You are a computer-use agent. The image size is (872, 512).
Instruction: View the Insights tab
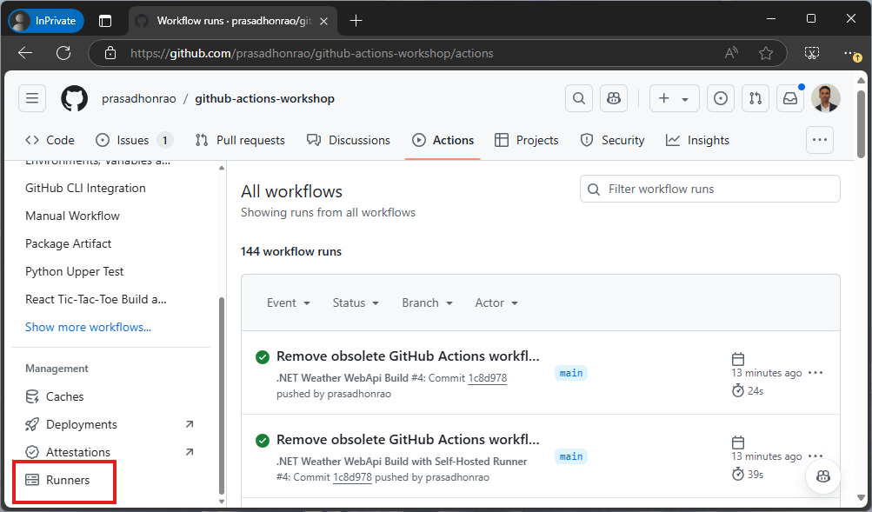point(697,140)
